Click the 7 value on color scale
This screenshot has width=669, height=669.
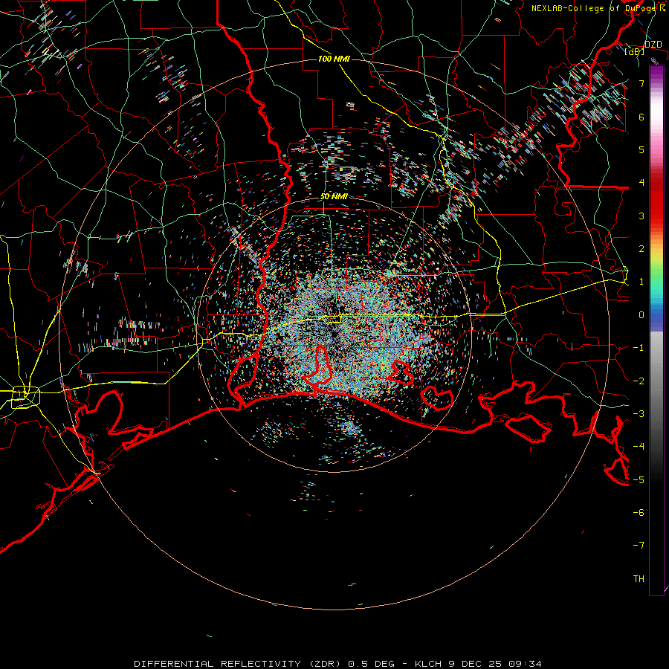coord(641,83)
